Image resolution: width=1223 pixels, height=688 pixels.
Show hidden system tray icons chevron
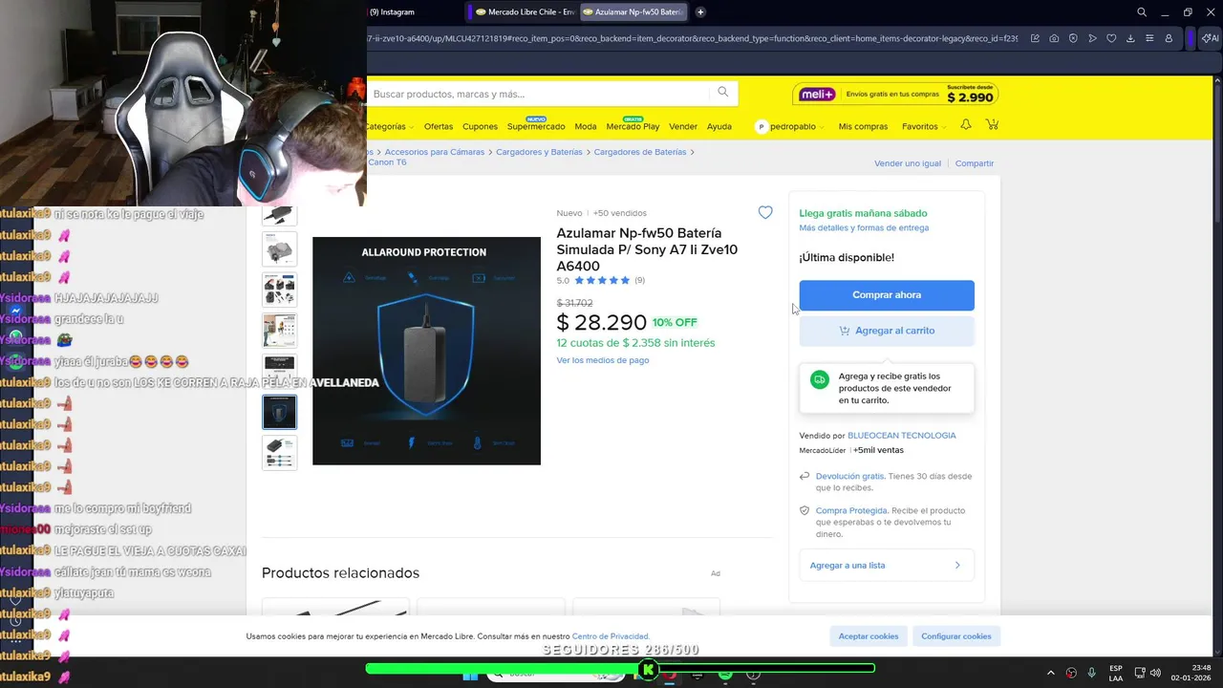pyautogui.click(x=1051, y=673)
